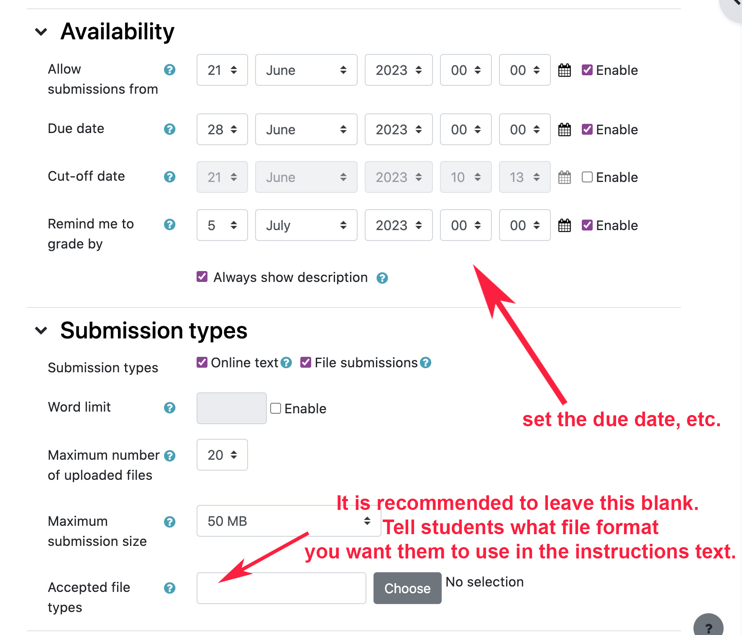Toggle the Online text submission checkbox

[202, 362]
